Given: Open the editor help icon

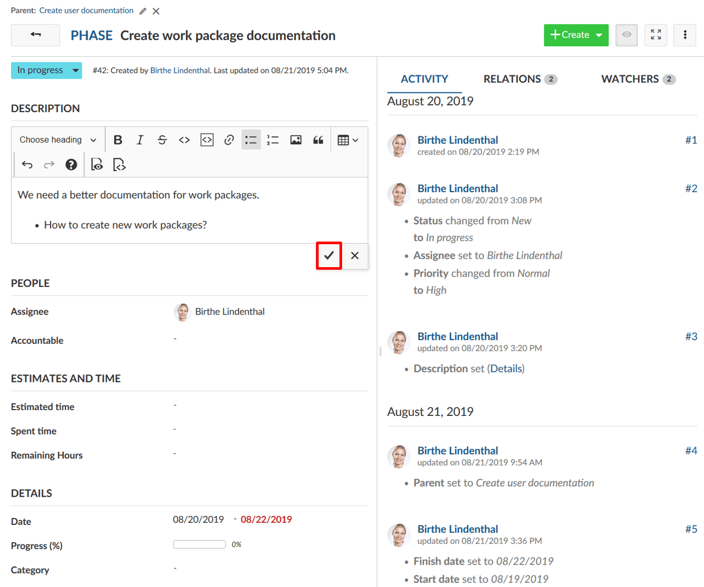Looking at the screenshot, I should (71, 165).
